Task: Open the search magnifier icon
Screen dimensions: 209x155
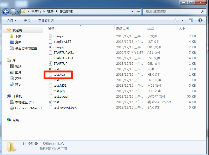Action: click(x=202, y=11)
